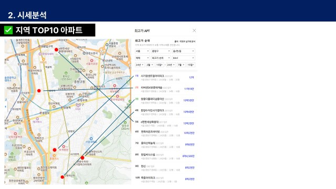The width and height of the screenshot is (336, 189).
Task: Click the 중랑구청 label on map
Action: 79,82
